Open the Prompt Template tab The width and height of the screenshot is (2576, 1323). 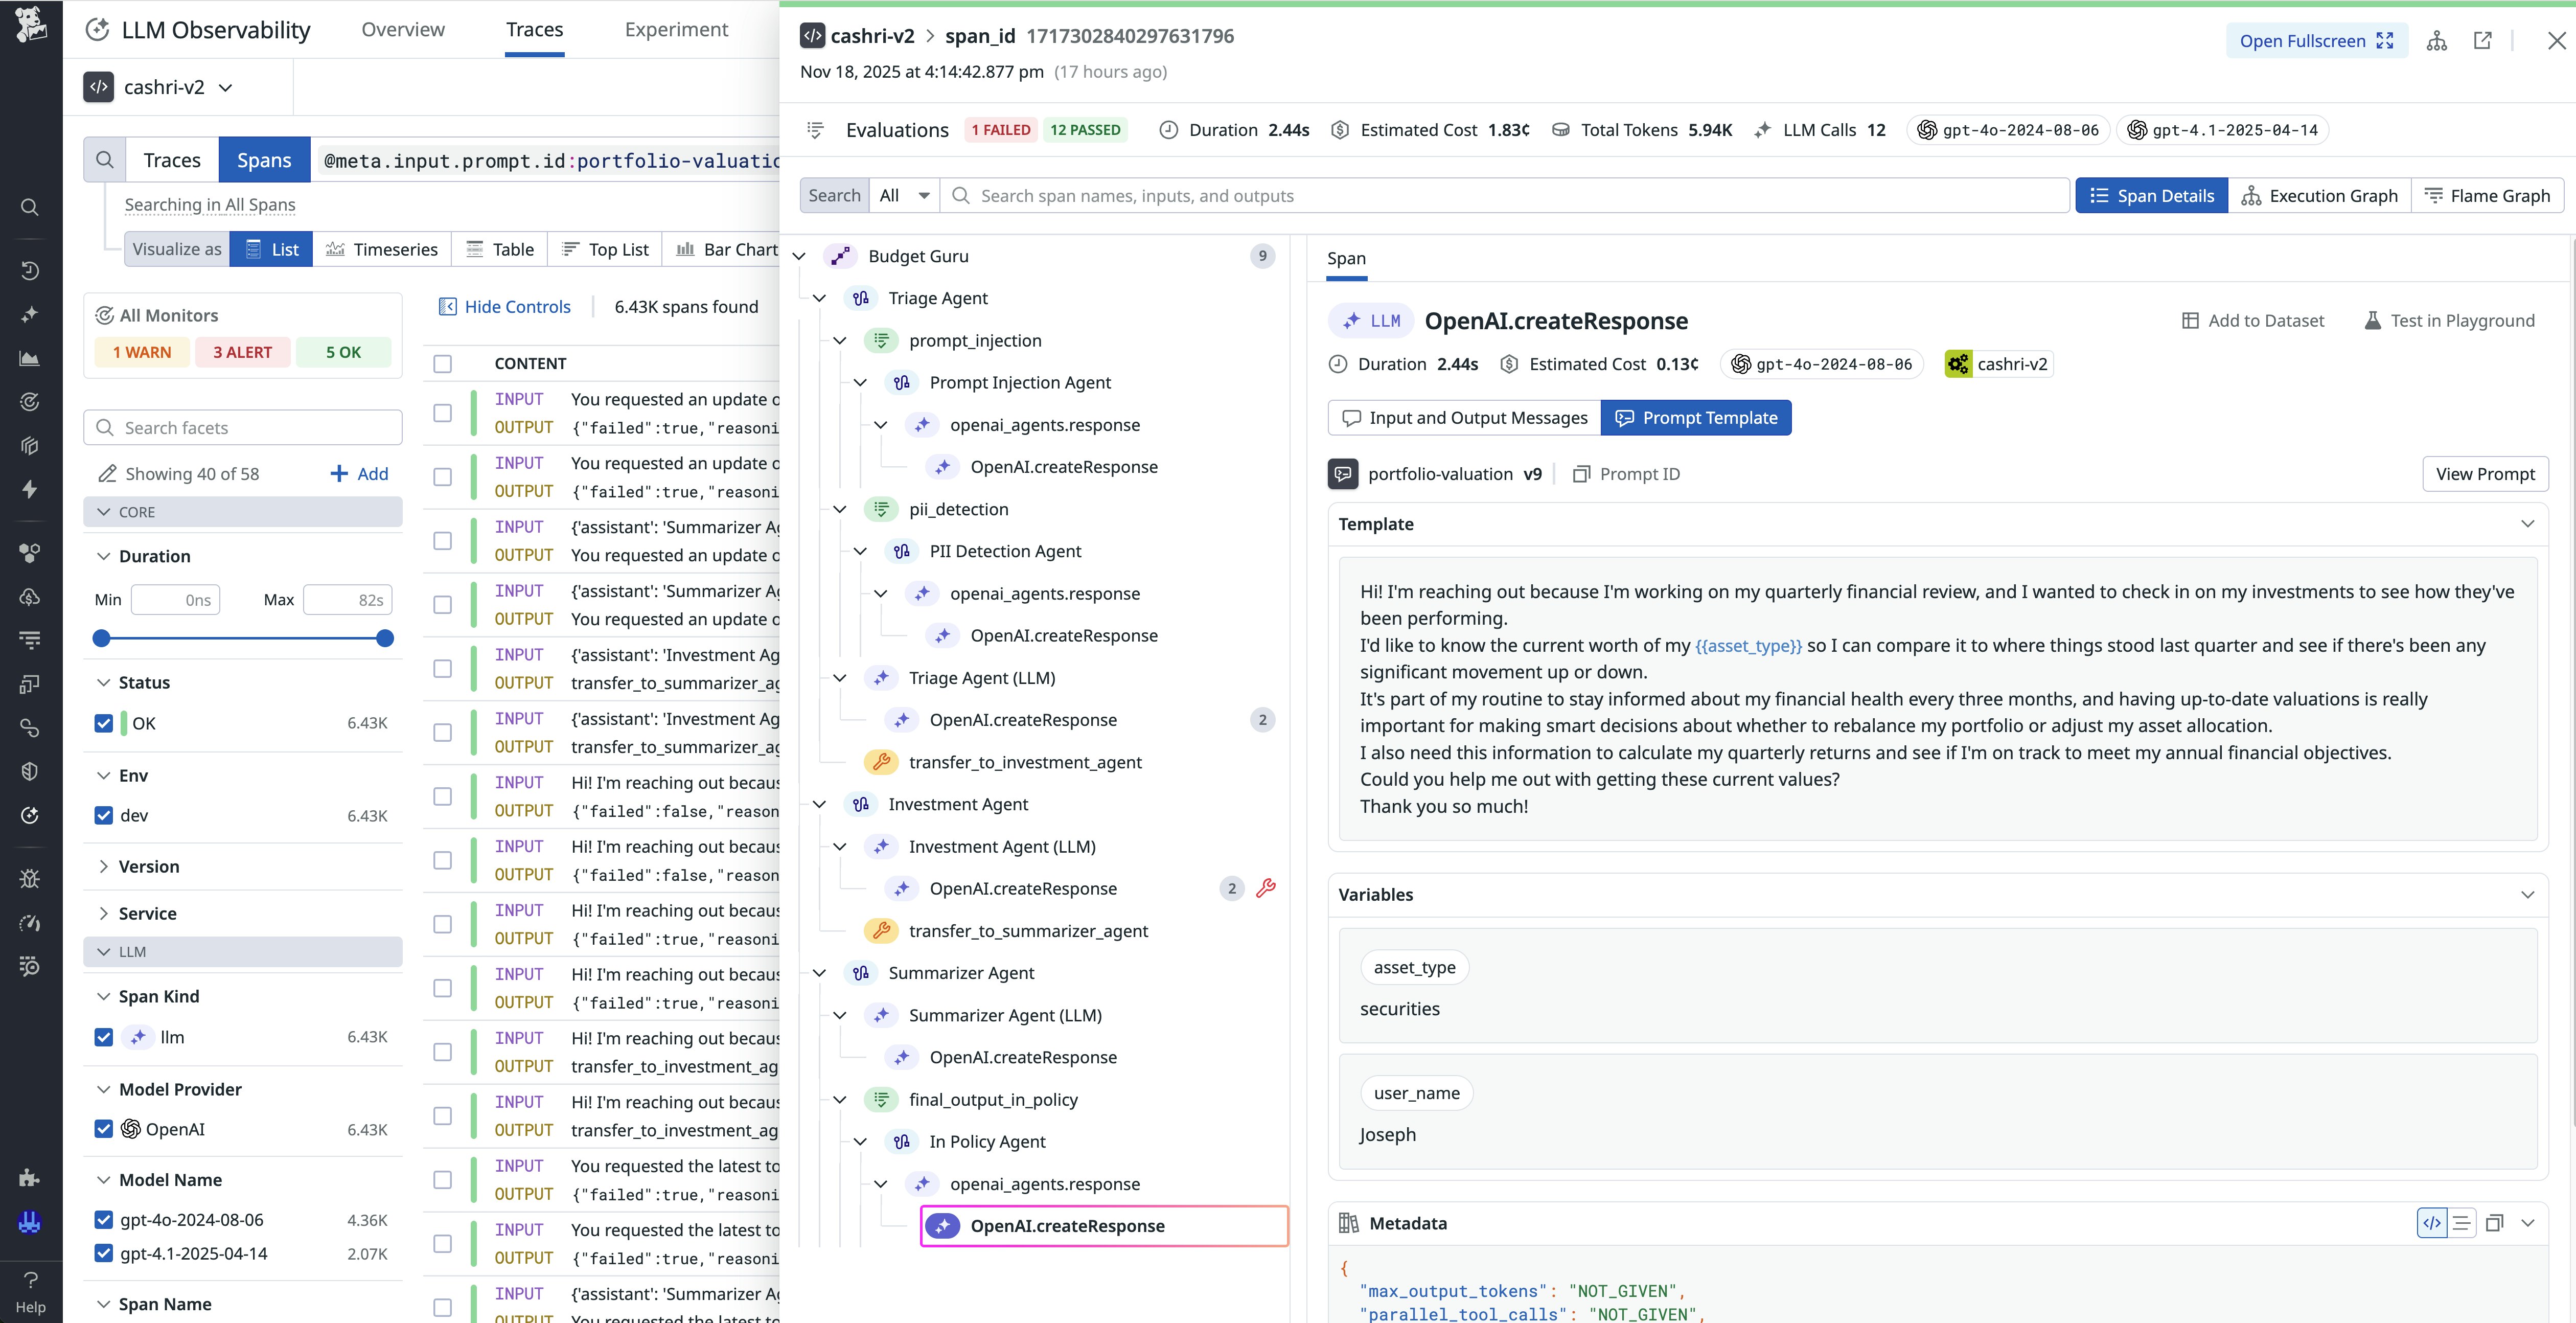(1696, 417)
